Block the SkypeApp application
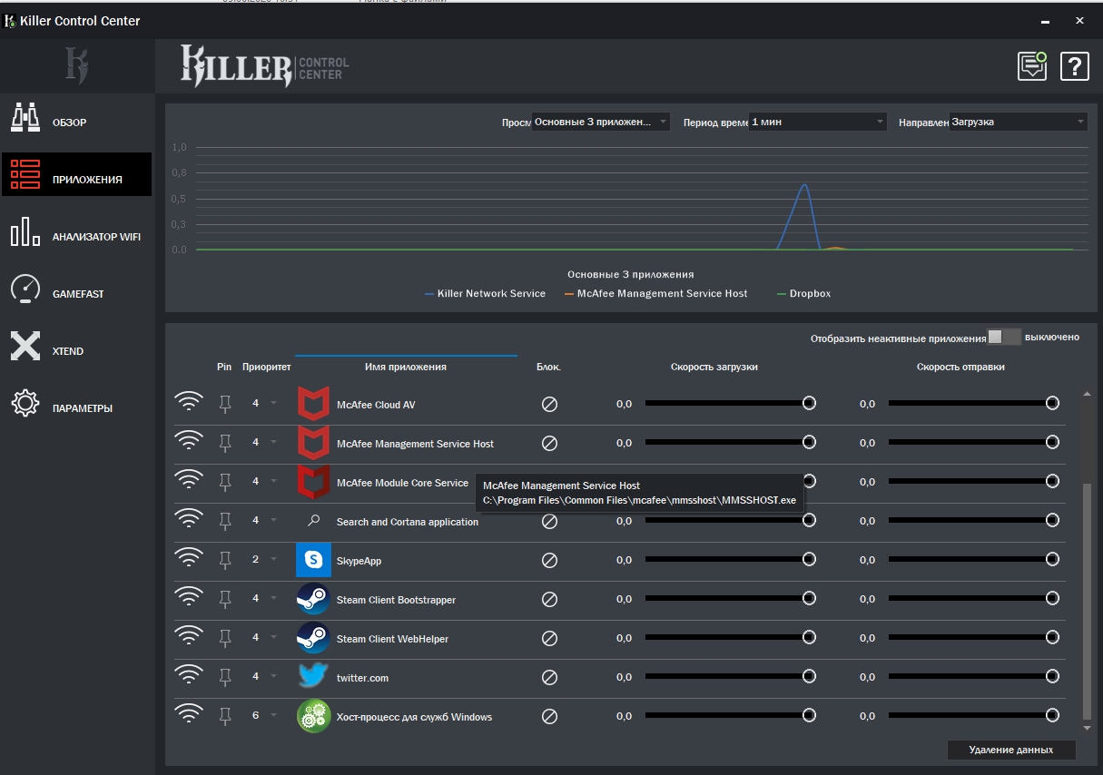The height and width of the screenshot is (775, 1103). pos(549,560)
